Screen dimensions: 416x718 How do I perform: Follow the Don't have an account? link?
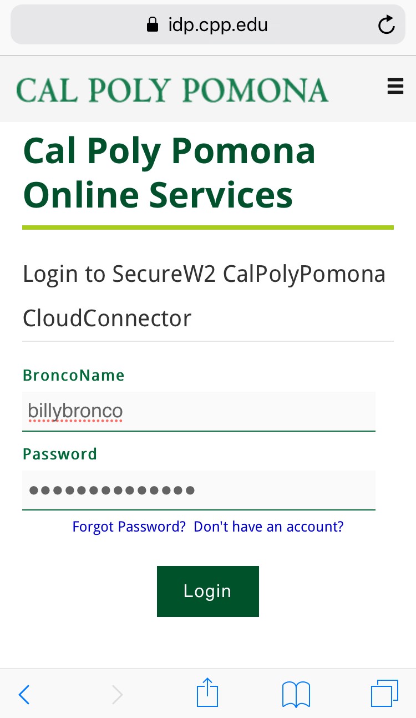pos(268,527)
